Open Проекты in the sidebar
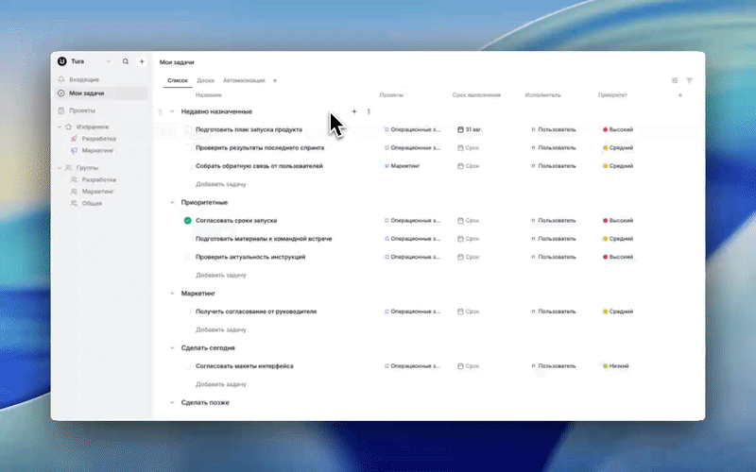 tap(102, 110)
